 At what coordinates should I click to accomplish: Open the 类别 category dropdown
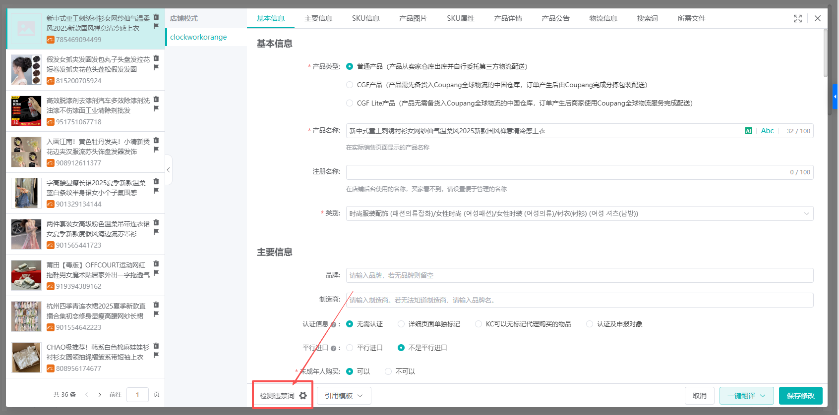(x=580, y=213)
